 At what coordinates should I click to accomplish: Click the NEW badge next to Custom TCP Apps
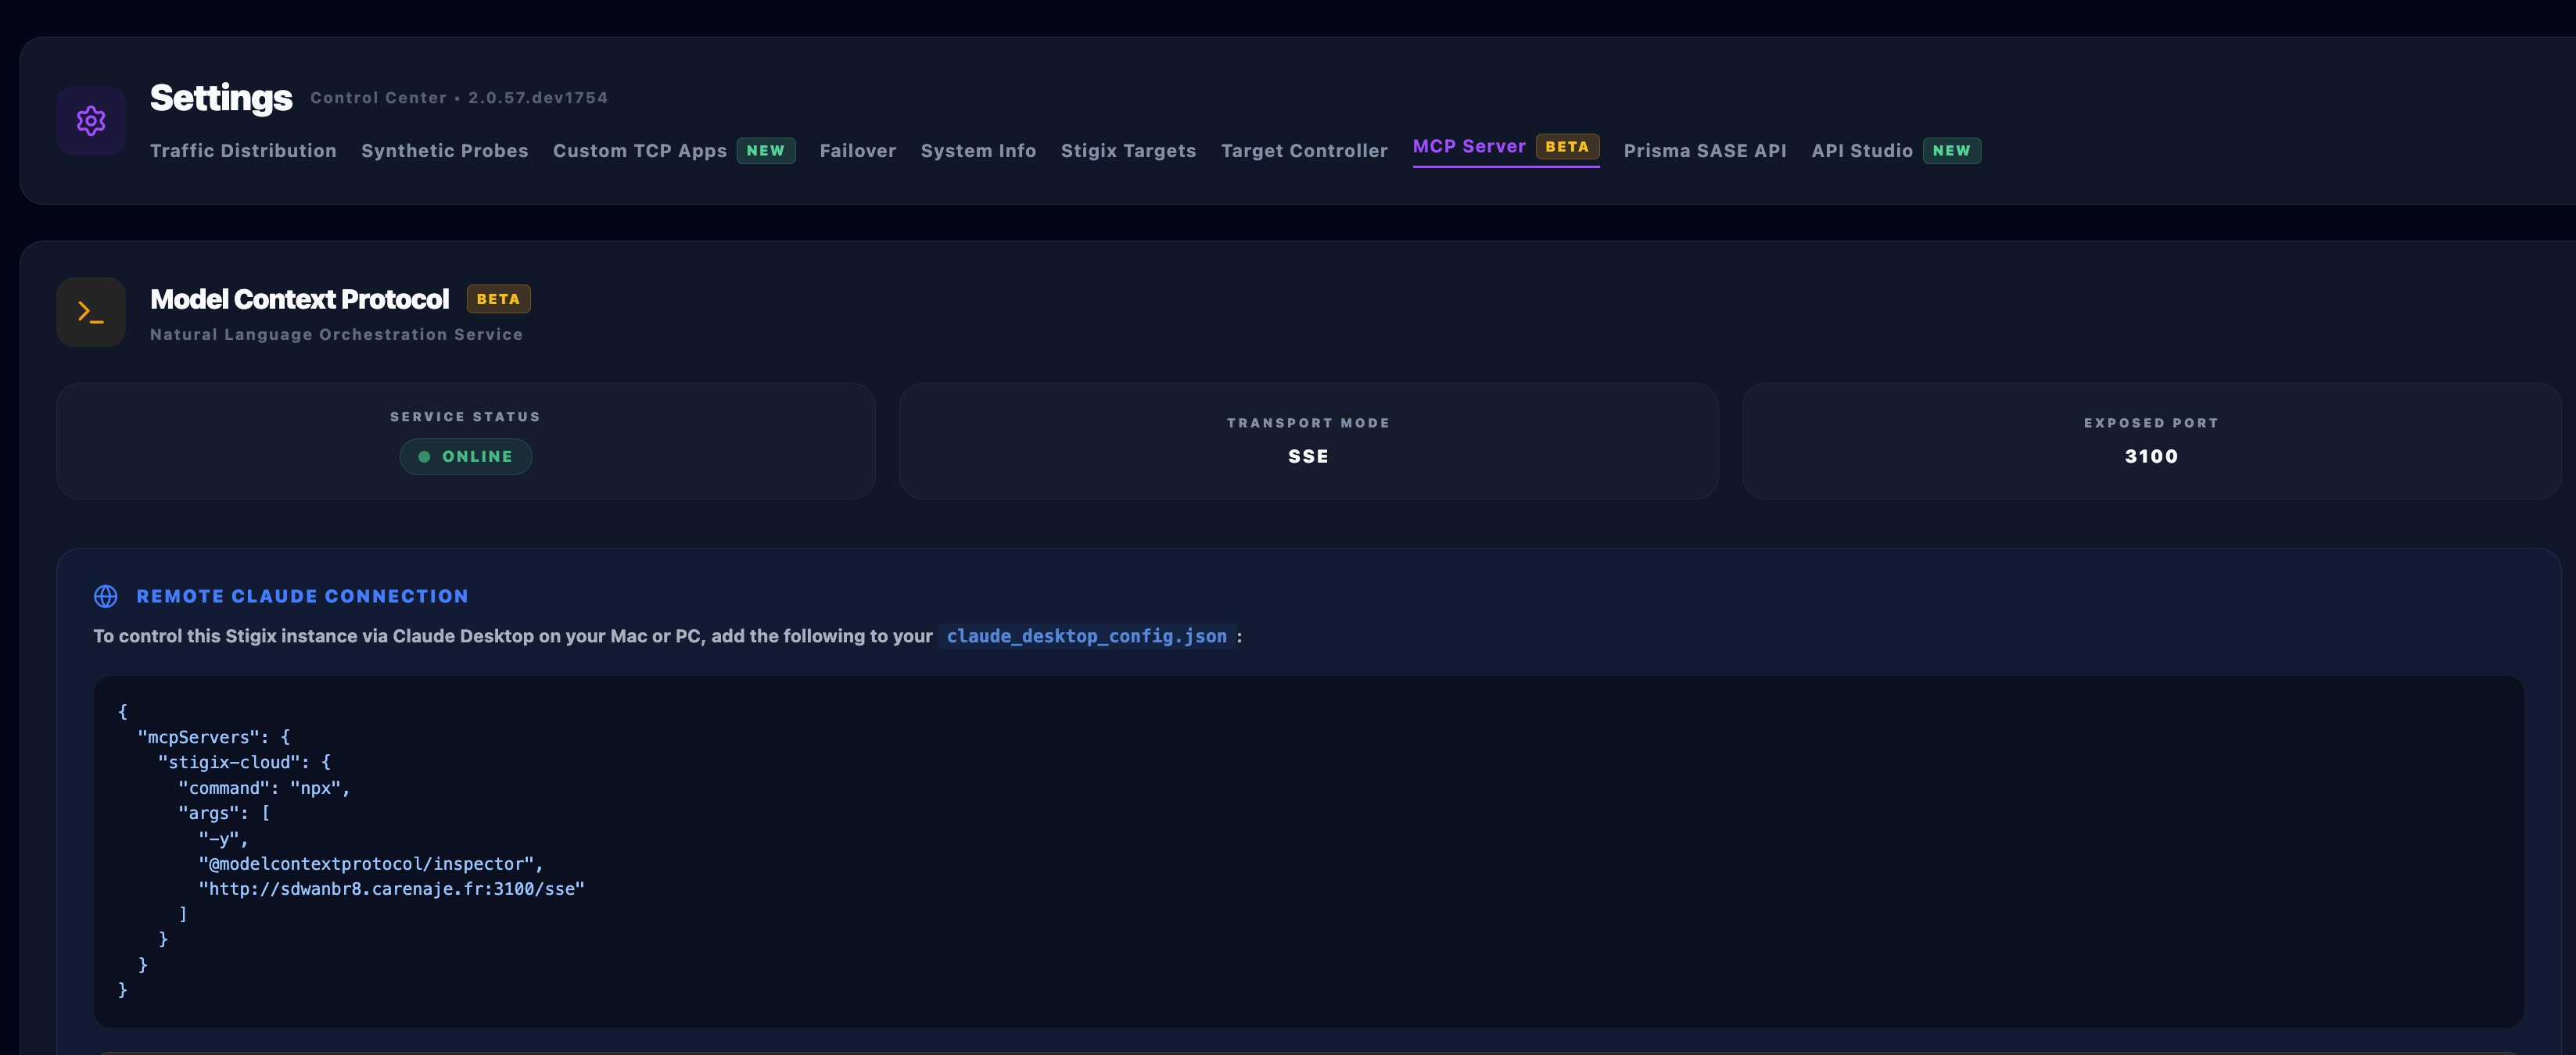coord(766,151)
